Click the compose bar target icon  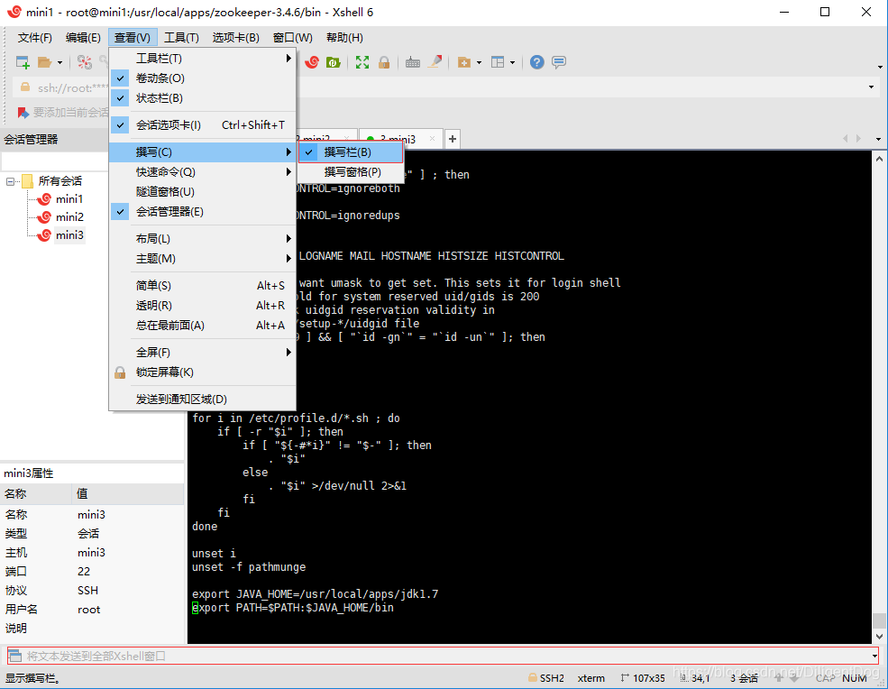click(15, 657)
